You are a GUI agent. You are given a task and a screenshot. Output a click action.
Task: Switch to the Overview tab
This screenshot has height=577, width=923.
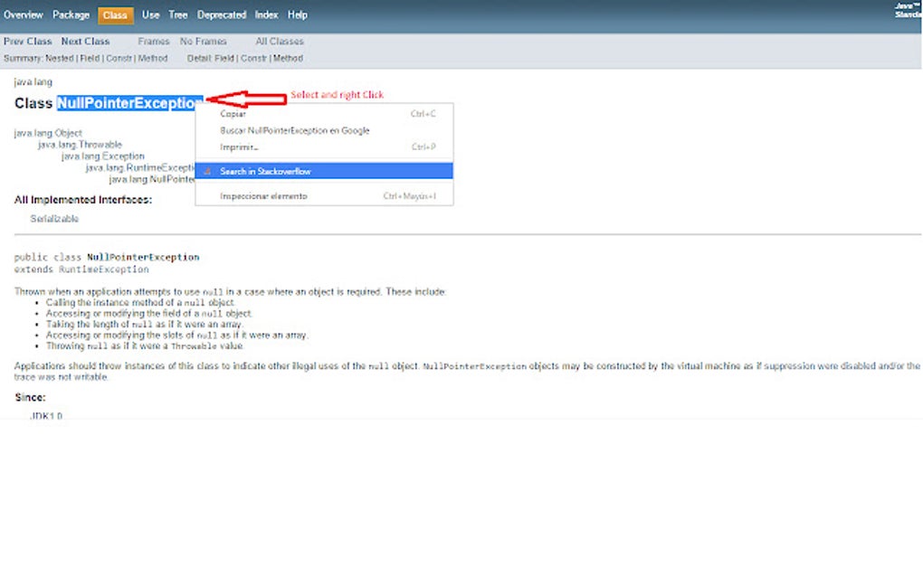coord(23,14)
